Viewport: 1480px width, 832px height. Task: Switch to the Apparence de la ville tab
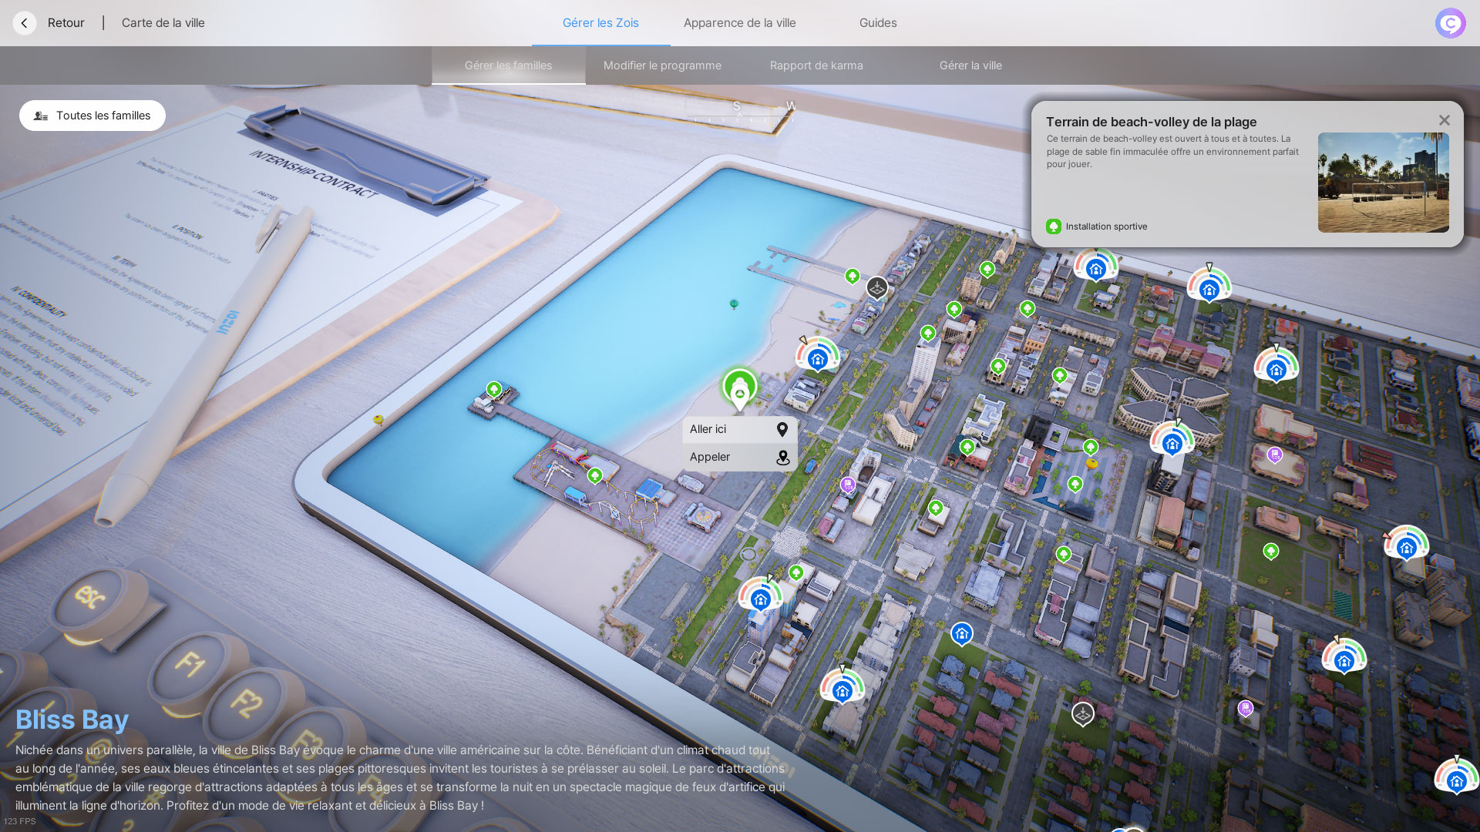coord(739,23)
